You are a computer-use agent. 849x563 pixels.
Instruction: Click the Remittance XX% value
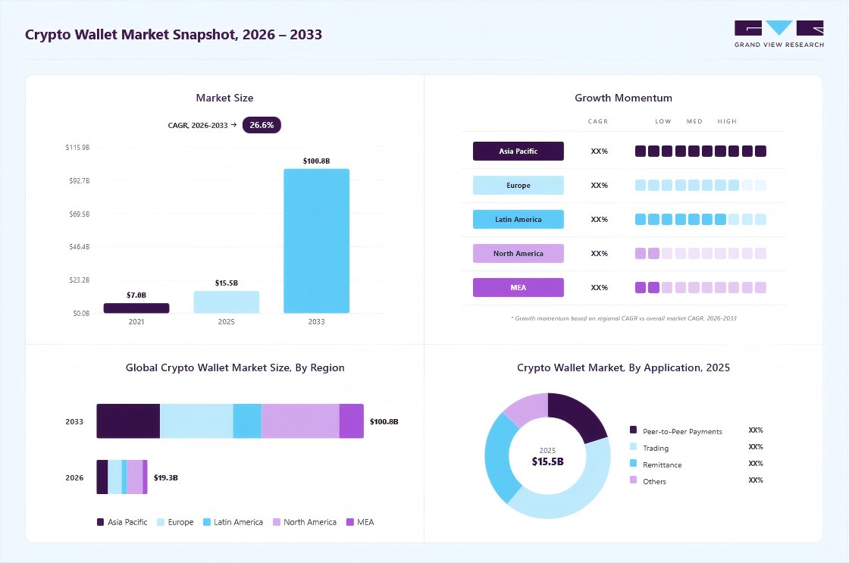pos(756,464)
